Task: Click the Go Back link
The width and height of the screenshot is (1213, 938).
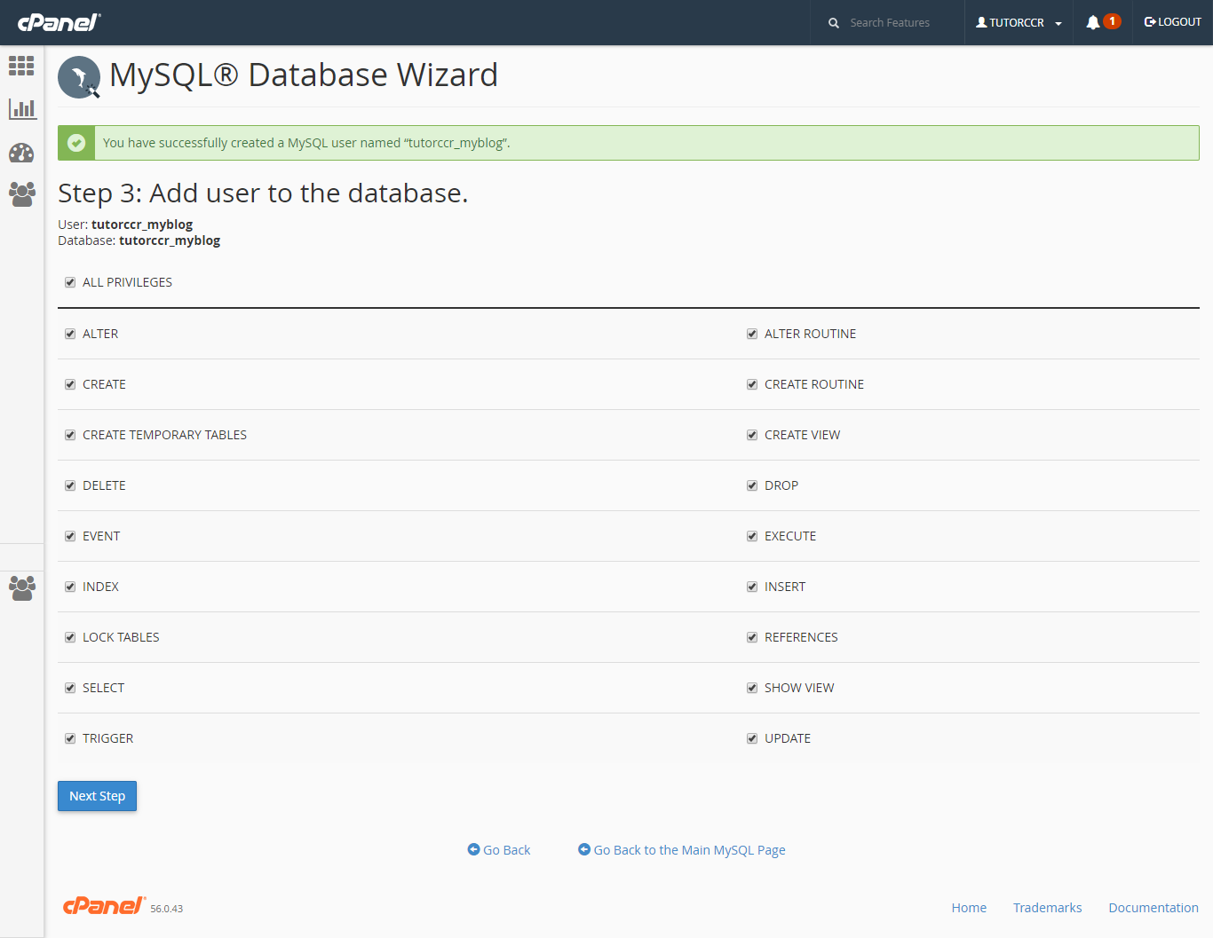Action: [x=499, y=850]
